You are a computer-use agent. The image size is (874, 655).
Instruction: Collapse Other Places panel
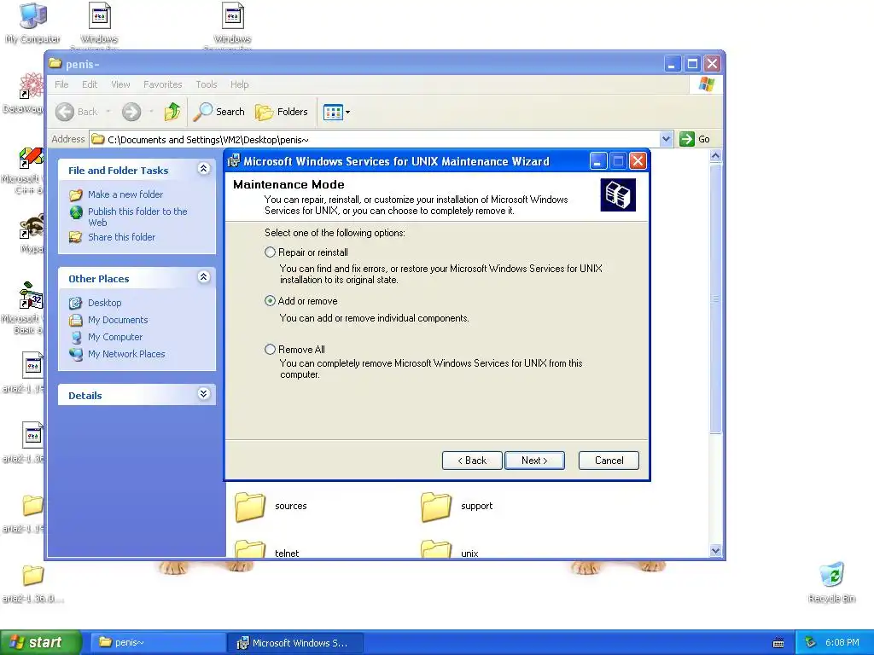[204, 277]
